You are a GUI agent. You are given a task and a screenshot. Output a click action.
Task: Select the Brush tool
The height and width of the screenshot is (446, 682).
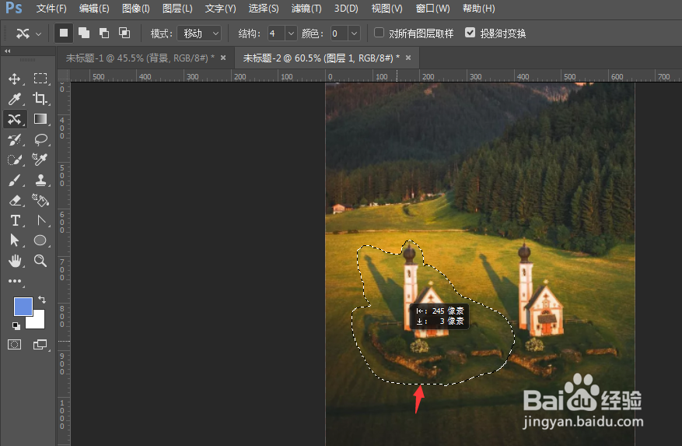click(14, 180)
